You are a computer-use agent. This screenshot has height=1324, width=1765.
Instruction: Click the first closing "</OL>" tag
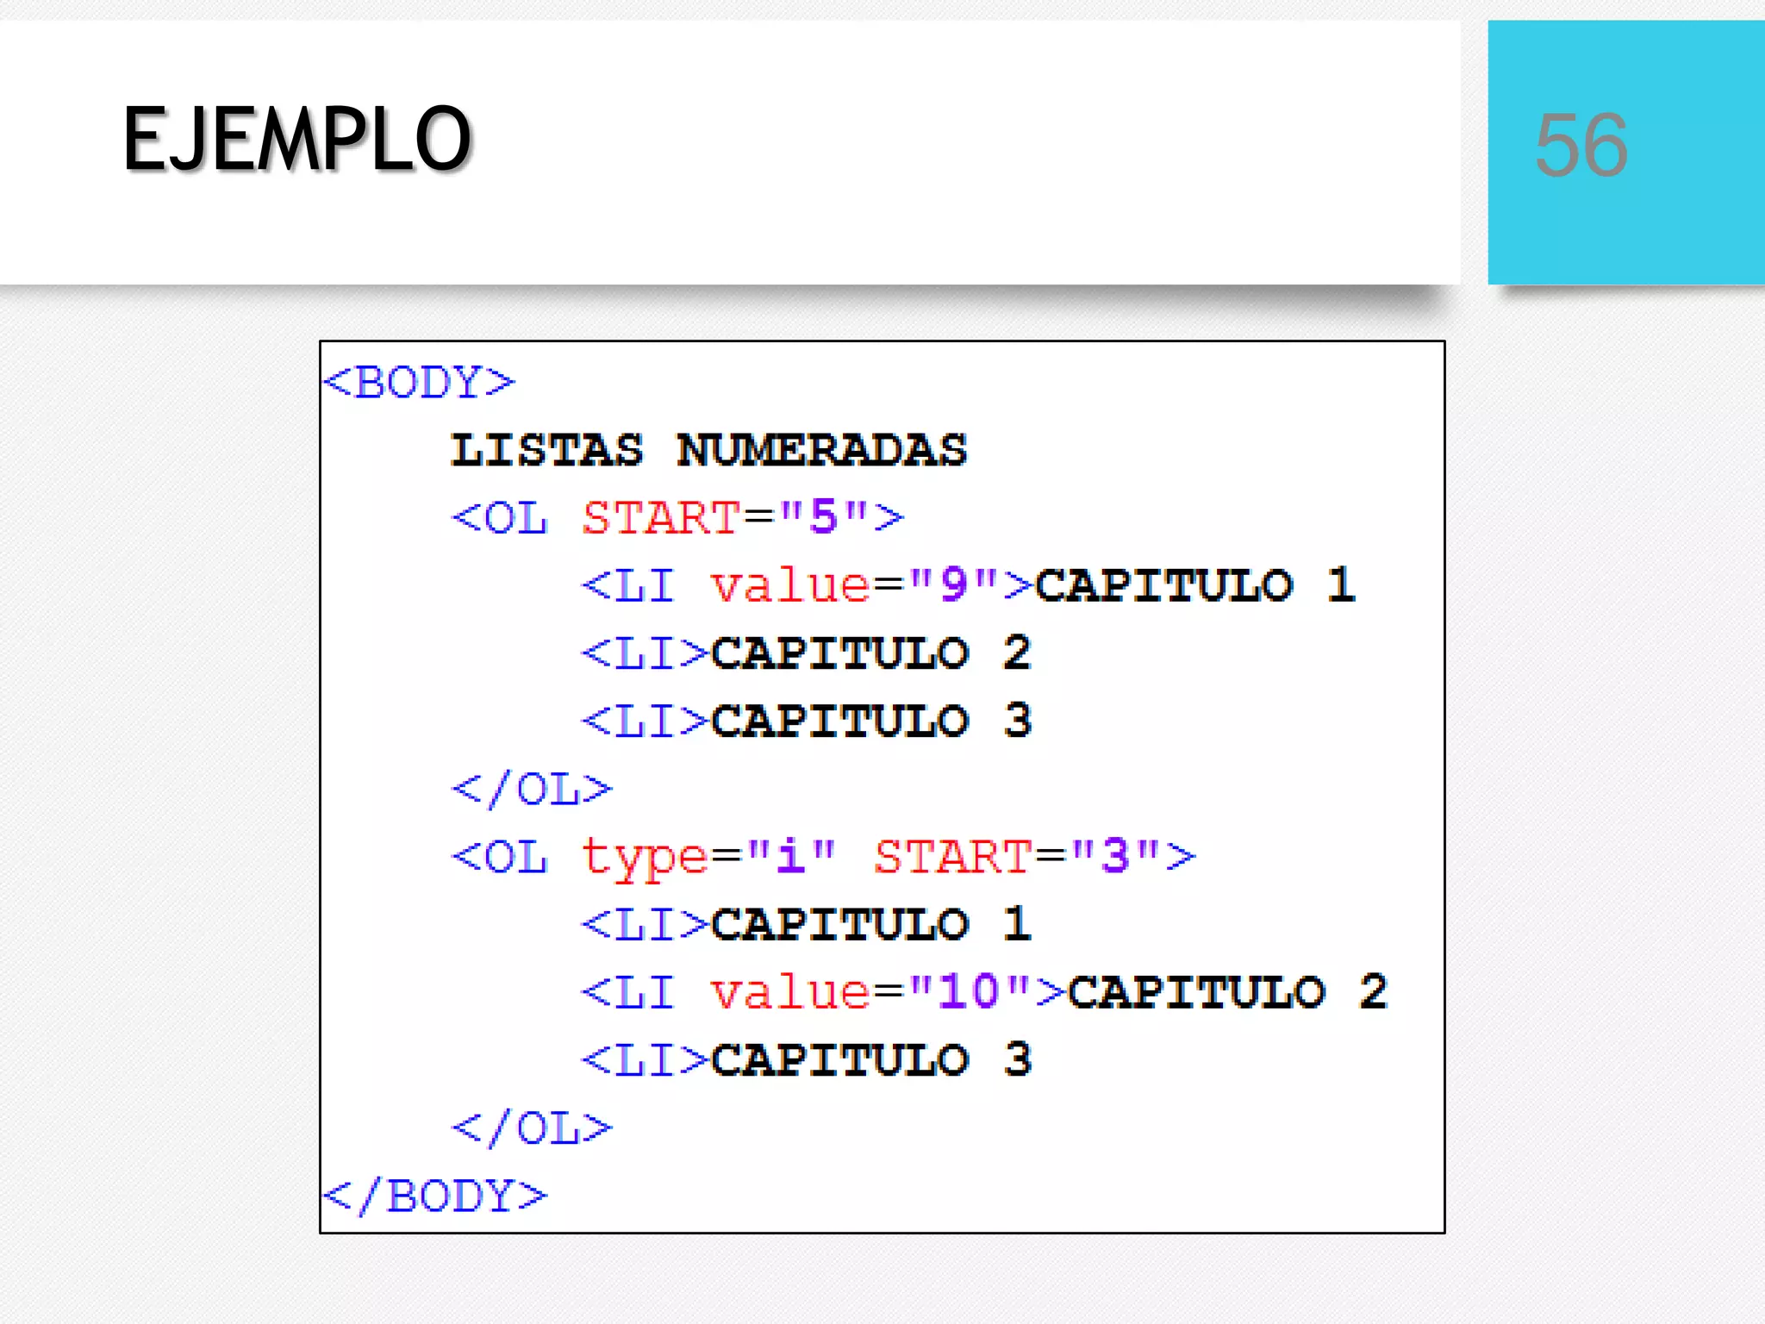(532, 789)
